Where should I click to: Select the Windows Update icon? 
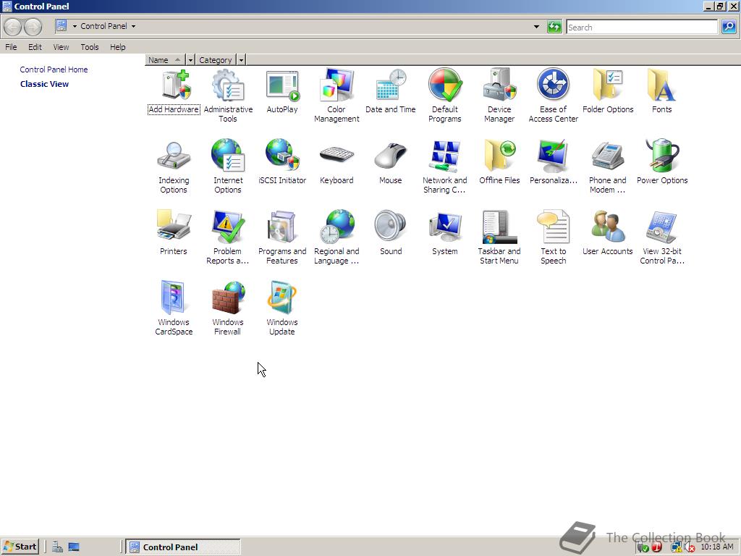point(282,308)
